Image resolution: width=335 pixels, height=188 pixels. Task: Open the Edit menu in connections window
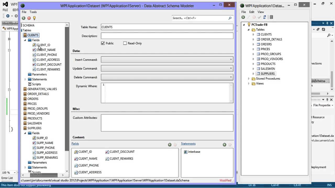pyautogui.click(x=252, y=12)
